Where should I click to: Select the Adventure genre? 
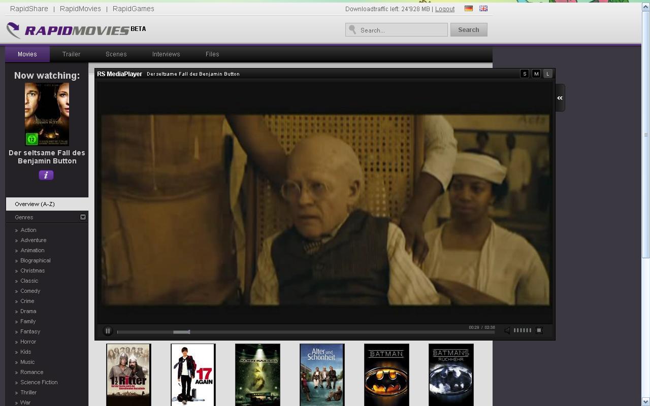pyautogui.click(x=34, y=240)
